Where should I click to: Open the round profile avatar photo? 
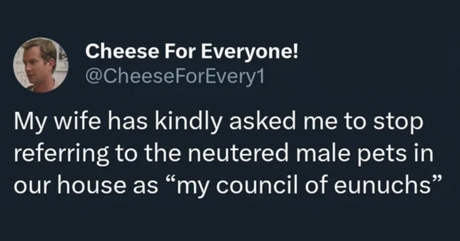point(41,65)
